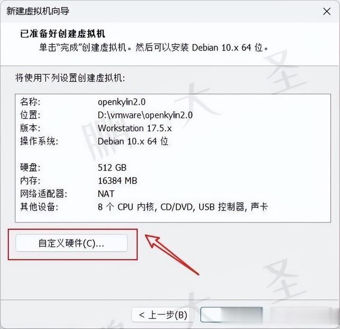Image resolution: width=340 pixels, height=329 pixels.
Task: Select the NAT network adapter value
Action: point(106,193)
